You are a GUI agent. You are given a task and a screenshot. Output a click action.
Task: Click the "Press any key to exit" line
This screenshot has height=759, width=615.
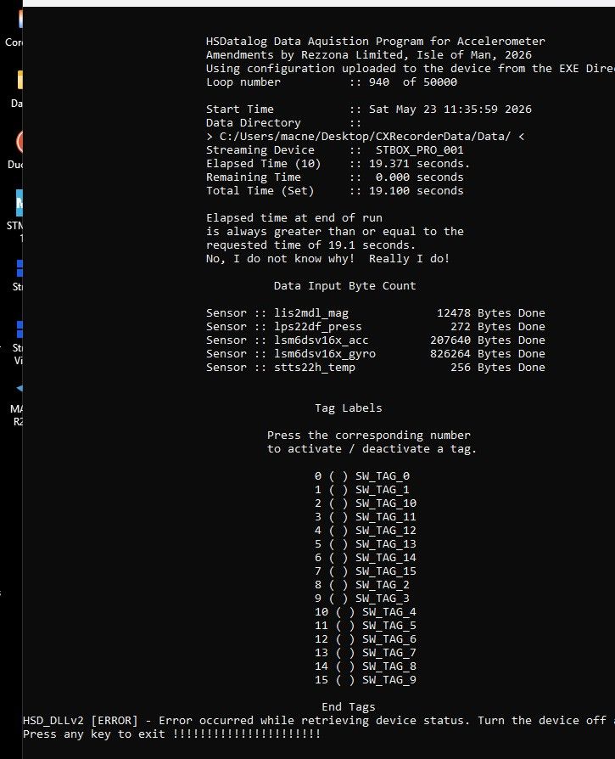coord(171,734)
